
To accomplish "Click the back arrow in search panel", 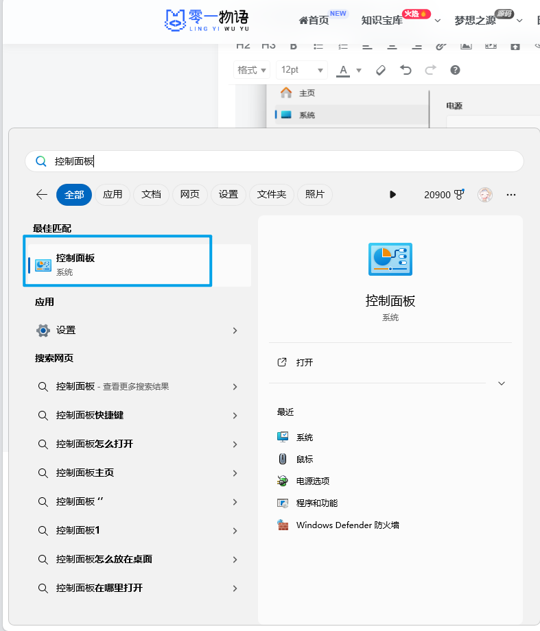I will pyautogui.click(x=42, y=195).
